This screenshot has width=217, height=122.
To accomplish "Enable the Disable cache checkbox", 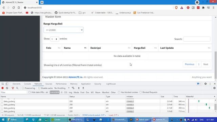I will 39,88.
